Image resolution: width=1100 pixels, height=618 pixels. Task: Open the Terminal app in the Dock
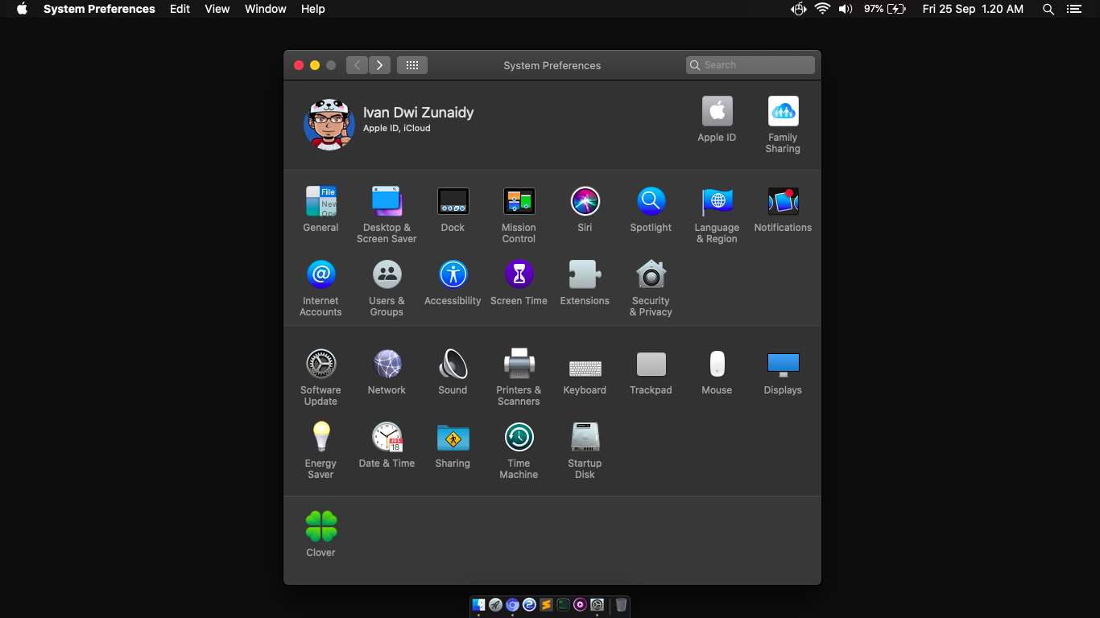(x=563, y=604)
